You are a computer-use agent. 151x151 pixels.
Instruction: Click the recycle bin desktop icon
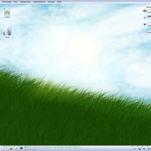tap(7, 12)
